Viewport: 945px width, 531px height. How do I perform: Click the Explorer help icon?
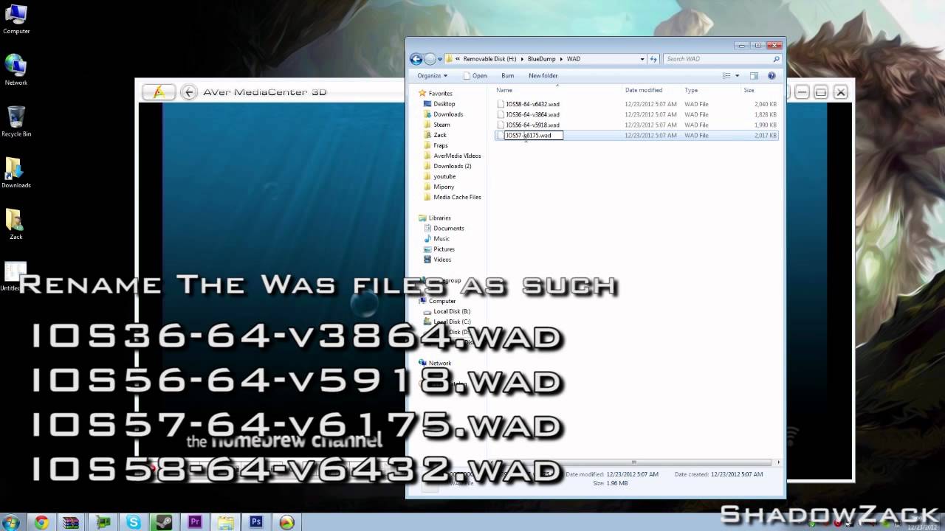pos(772,75)
